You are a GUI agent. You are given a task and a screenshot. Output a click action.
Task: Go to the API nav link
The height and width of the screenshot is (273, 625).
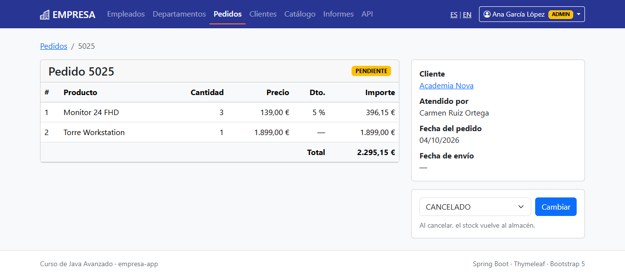click(367, 14)
